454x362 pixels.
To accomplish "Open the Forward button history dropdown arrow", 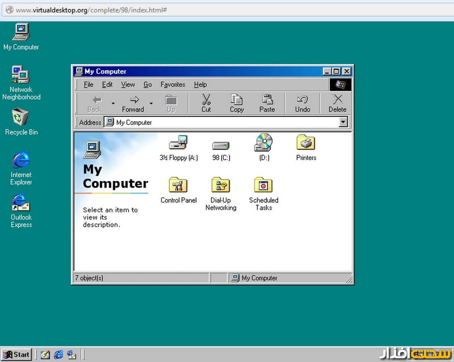I will click(151, 103).
